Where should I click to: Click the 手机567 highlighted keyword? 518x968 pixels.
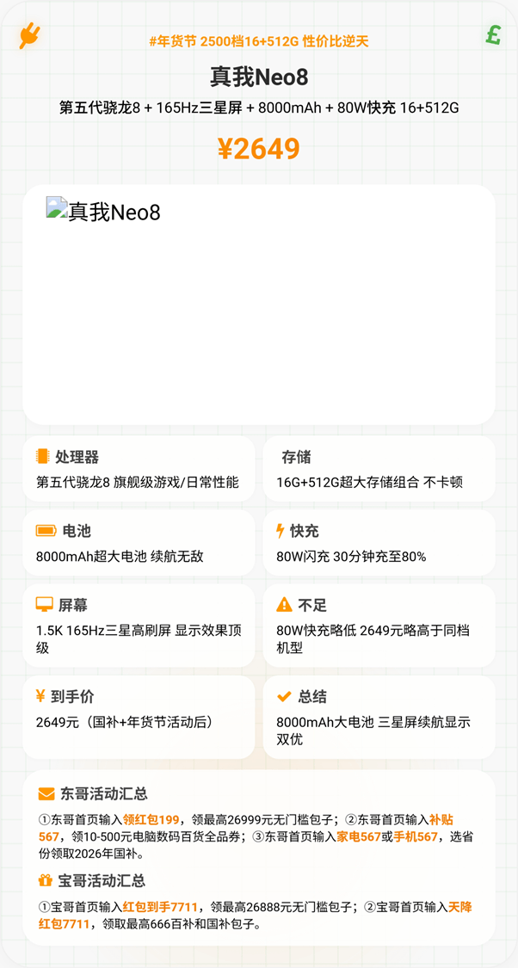[416, 836]
